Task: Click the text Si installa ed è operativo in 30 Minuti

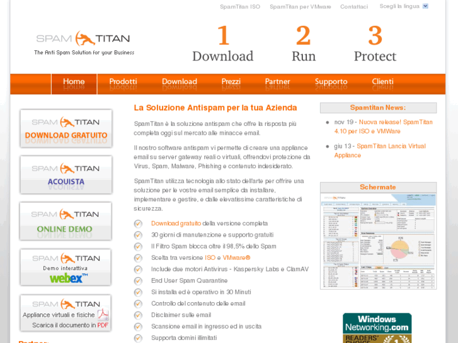Action: (201, 292)
